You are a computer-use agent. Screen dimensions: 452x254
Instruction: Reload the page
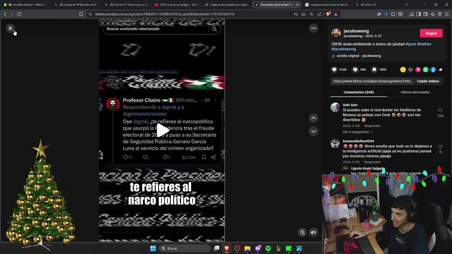click(x=19, y=14)
